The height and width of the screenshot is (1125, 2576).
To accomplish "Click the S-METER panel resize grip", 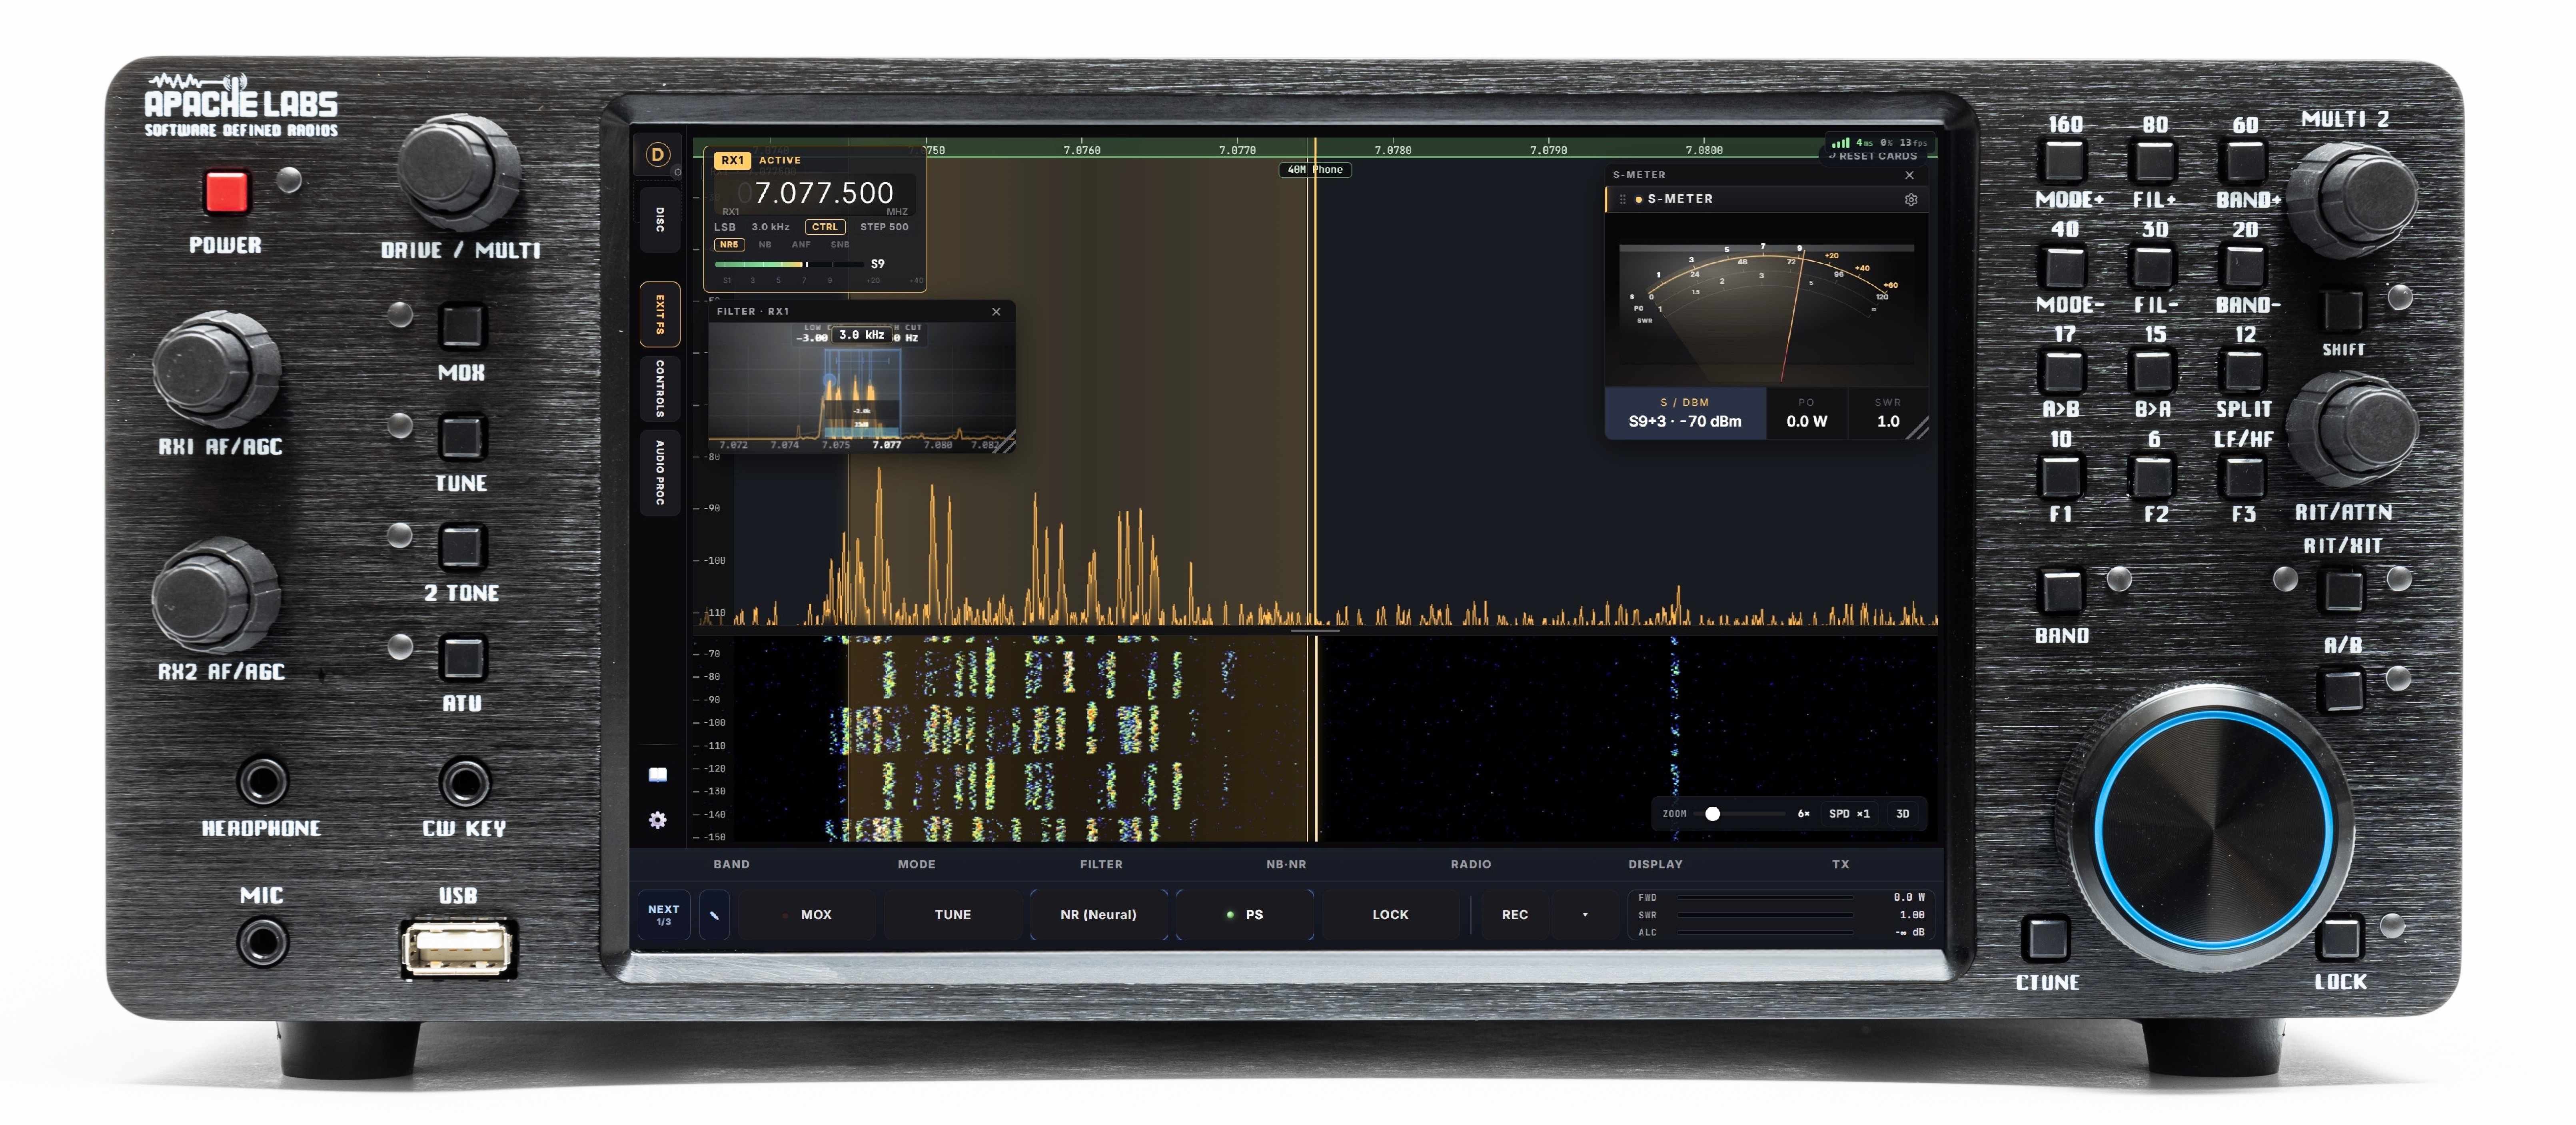I will [1917, 429].
